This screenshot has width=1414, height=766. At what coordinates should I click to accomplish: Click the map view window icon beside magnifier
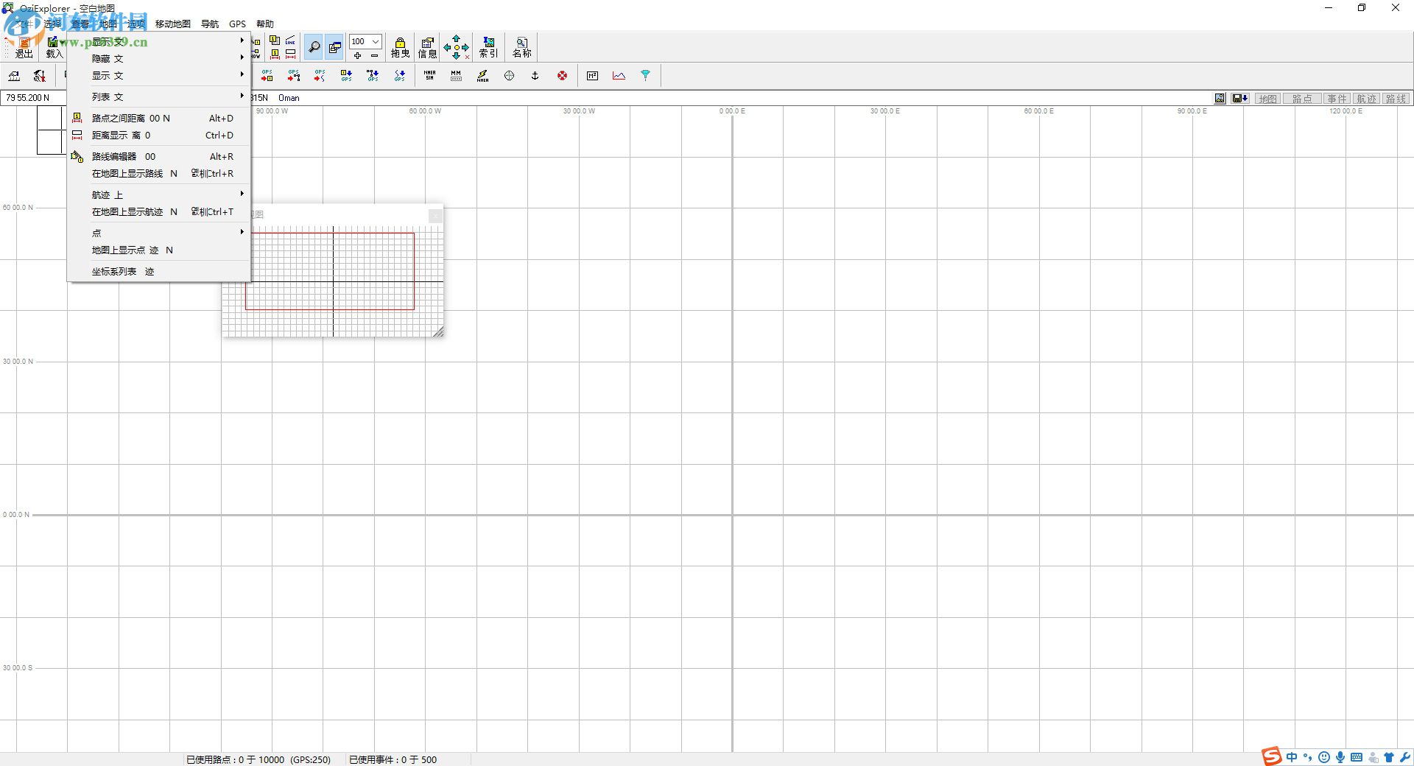coord(335,47)
